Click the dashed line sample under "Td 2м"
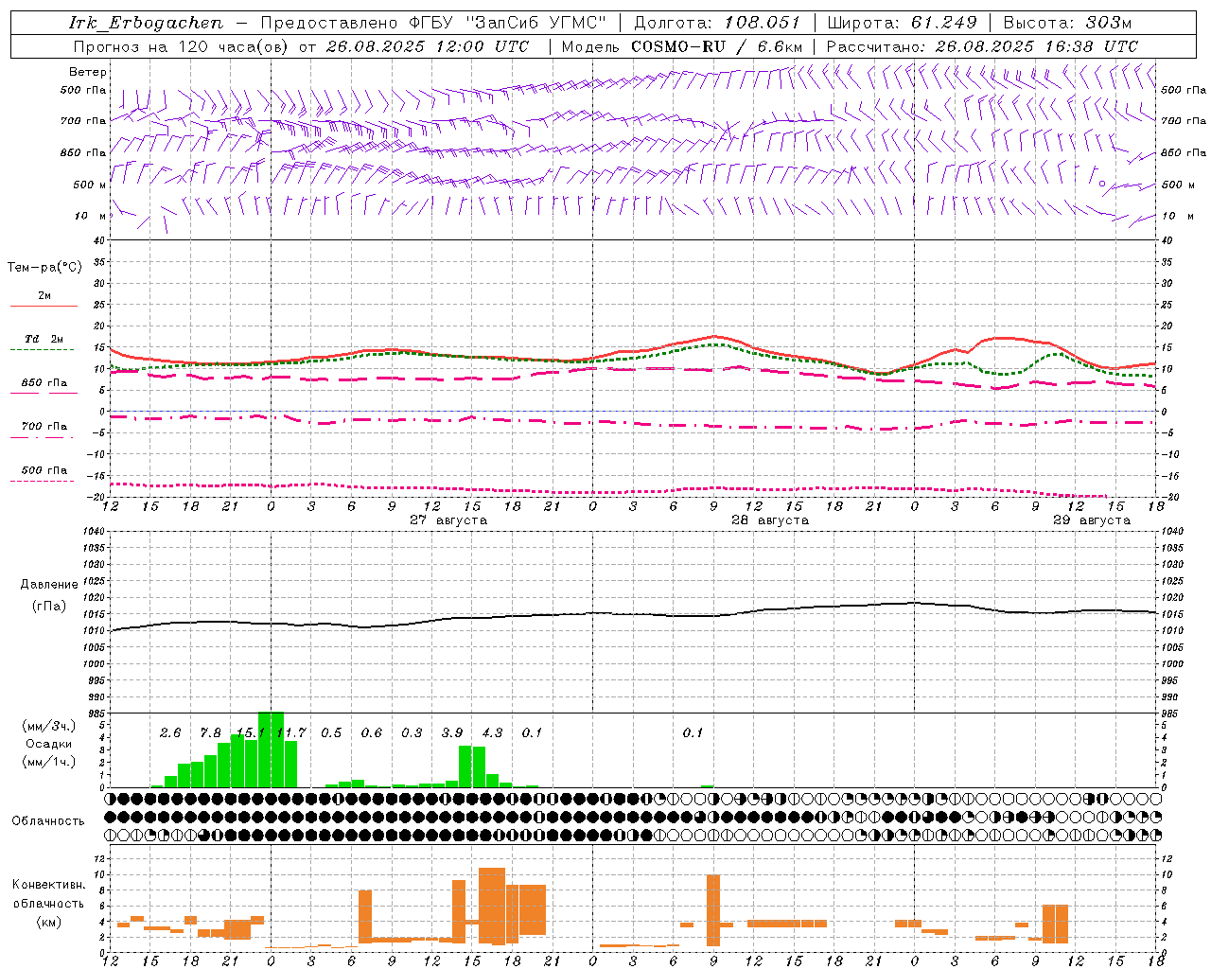The height and width of the screenshot is (969, 1211). [44, 350]
